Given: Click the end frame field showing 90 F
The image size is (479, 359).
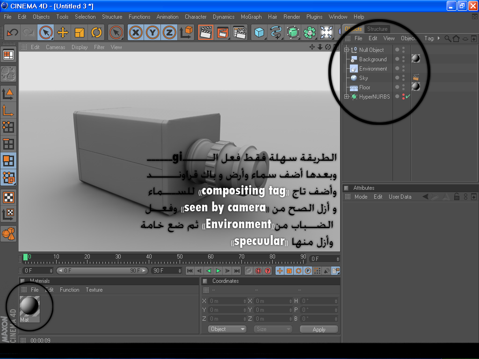Looking at the screenshot, I should [x=166, y=271].
